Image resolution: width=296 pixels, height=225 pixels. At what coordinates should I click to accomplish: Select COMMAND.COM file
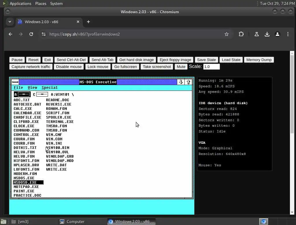(26, 130)
